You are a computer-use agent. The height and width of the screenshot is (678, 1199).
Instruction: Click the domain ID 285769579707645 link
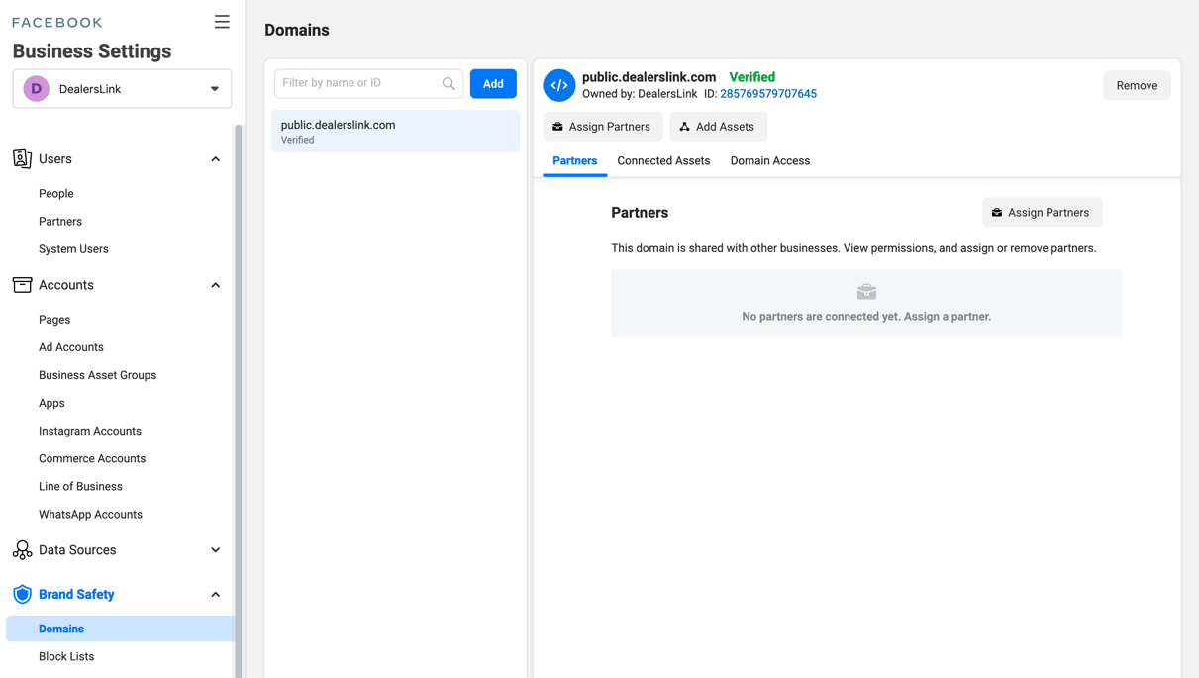point(768,94)
